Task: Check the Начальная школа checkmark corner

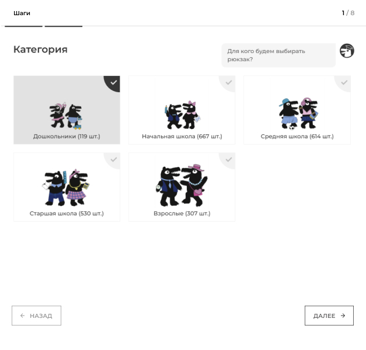Action: (x=228, y=83)
